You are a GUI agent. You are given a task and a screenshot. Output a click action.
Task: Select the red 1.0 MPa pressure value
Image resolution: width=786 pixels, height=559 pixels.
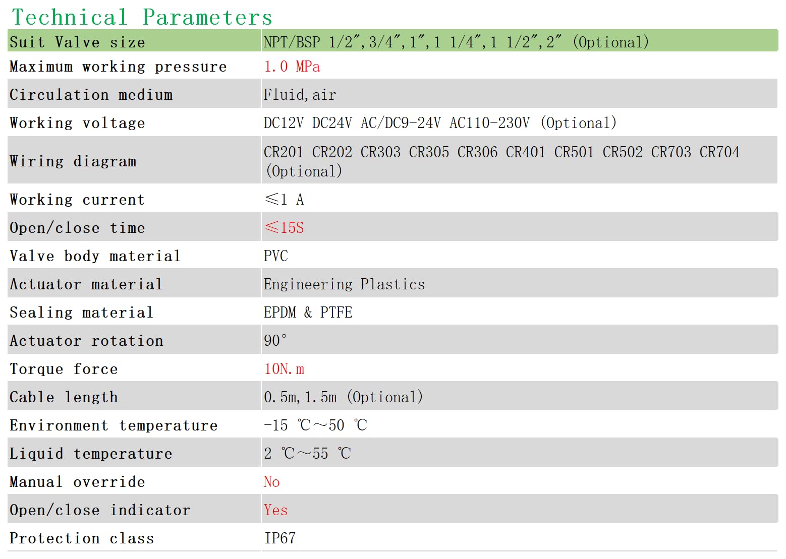coord(292,67)
